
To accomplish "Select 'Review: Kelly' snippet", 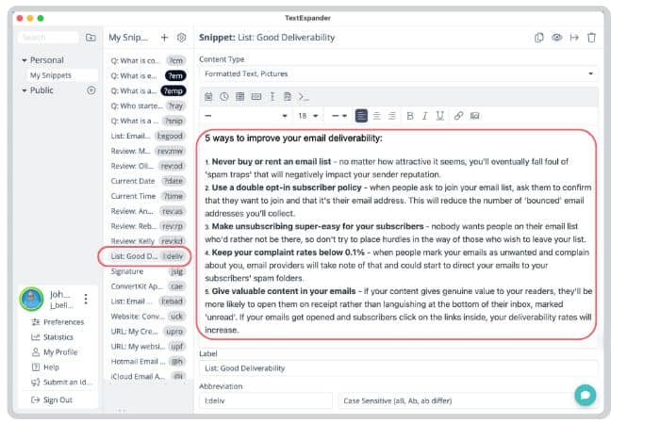I will click(x=147, y=241).
